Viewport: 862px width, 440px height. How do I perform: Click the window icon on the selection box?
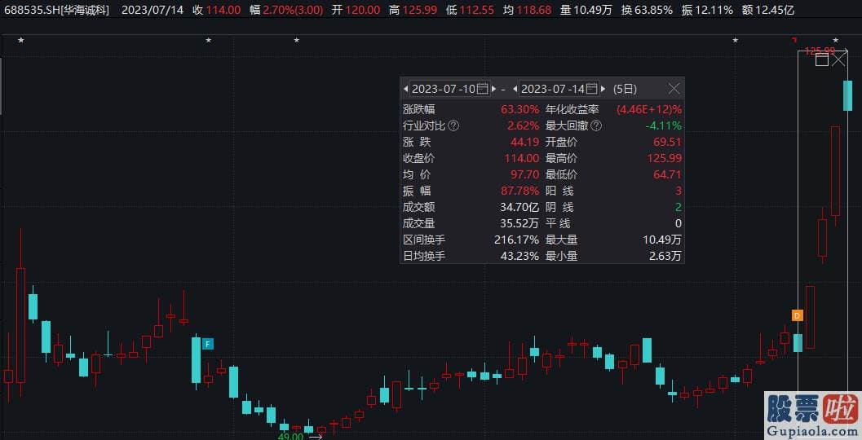821,59
